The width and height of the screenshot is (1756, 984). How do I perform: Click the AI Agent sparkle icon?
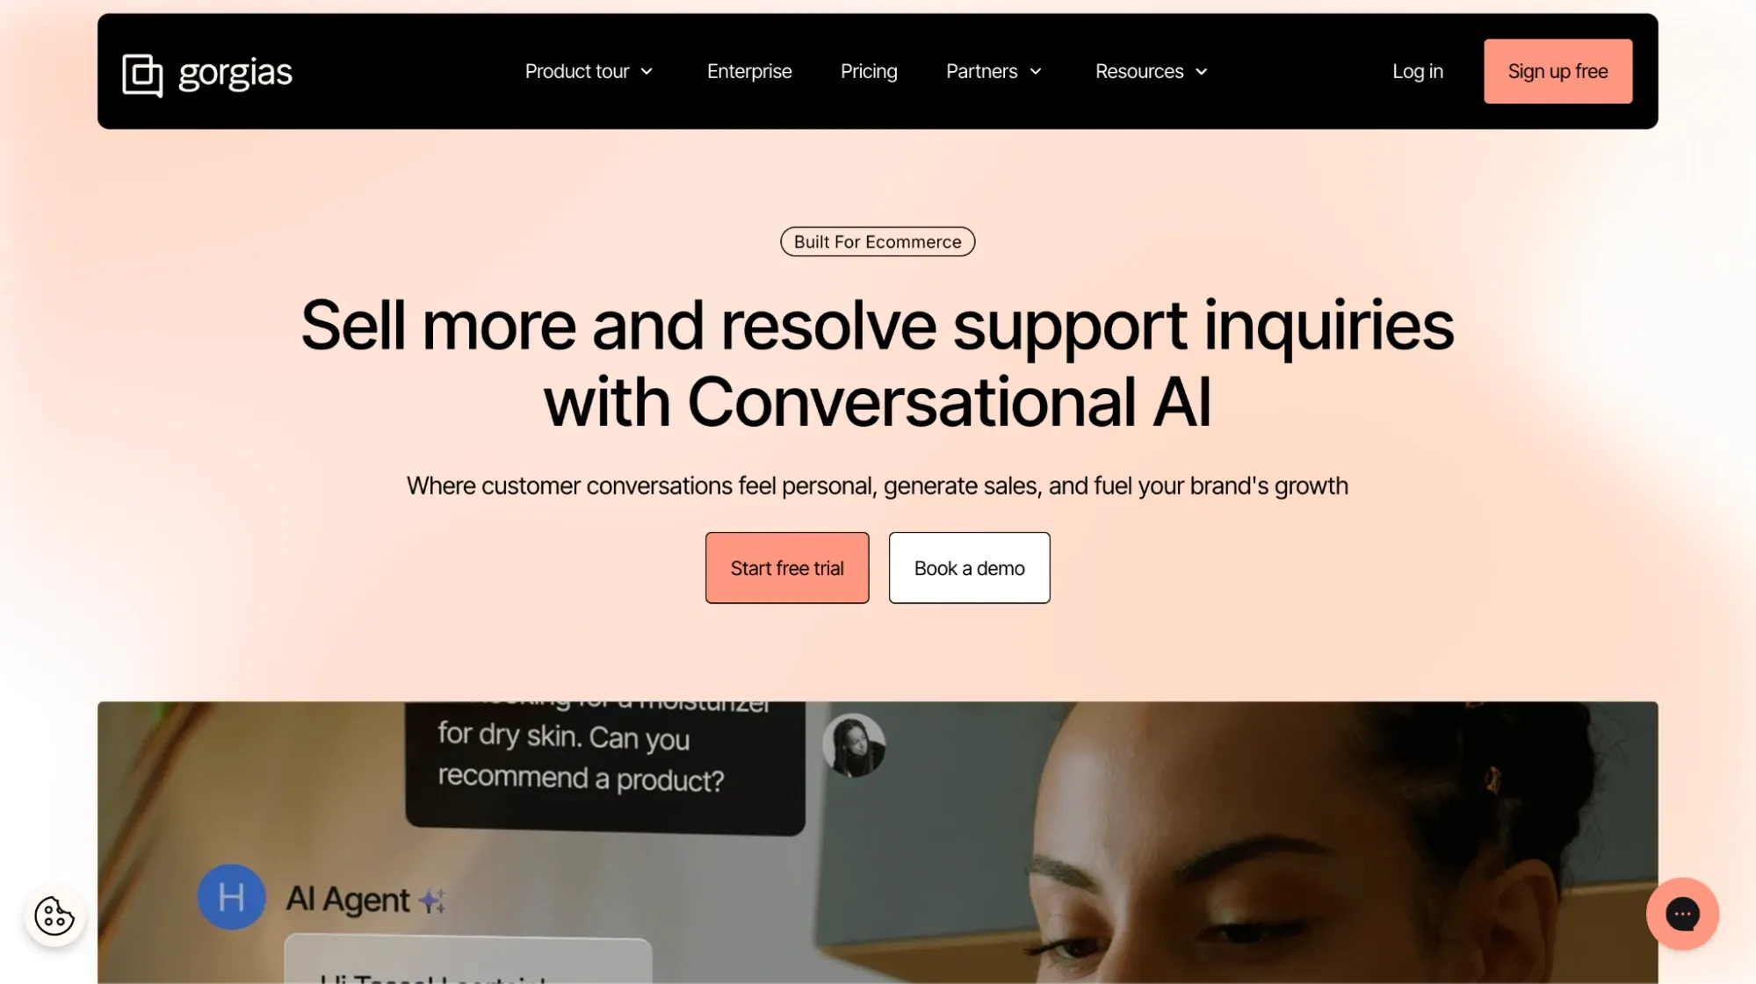(432, 901)
